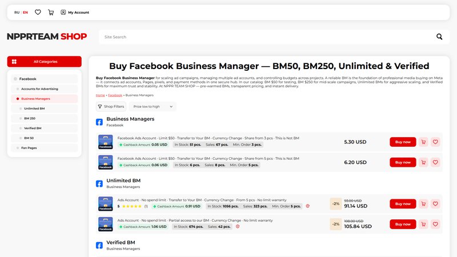The height and width of the screenshot is (257, 457).
Task: Select Accounts for Advertising in sidebar
Action: (45, 89)
